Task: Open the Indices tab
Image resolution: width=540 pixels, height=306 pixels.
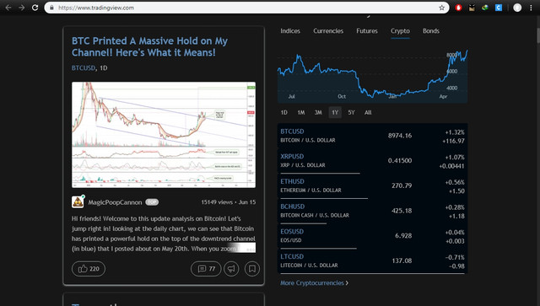Action: pos(290,31)
